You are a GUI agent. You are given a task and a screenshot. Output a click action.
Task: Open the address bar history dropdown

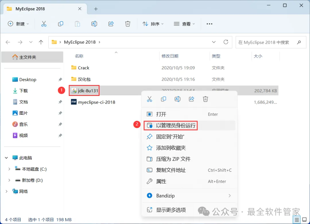tap(214, 42)
